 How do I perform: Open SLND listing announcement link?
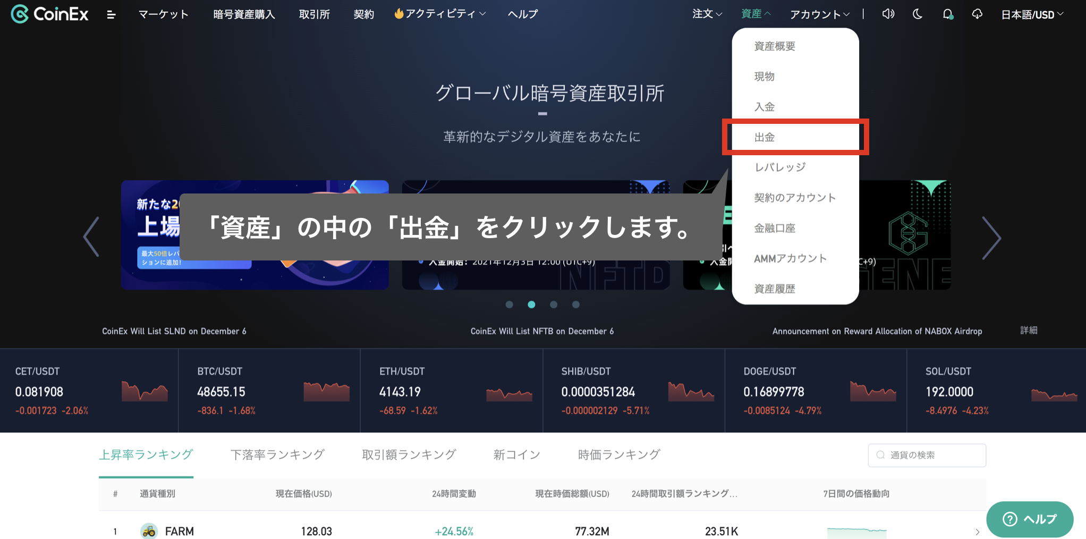point(174,331)
